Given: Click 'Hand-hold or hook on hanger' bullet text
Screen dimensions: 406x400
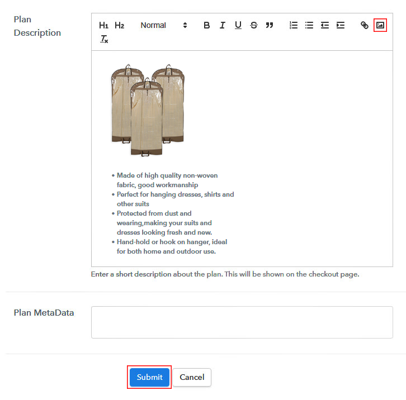Looking at the screenshot, I should coord(172,246).
